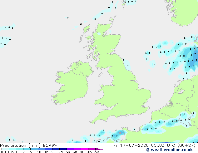Click the '20' legend scale label
The image size is (198, 153).
53,152
